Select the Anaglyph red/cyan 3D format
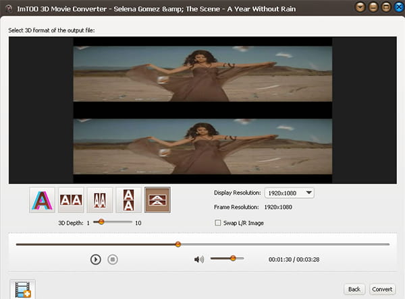 tap(42, 200)
